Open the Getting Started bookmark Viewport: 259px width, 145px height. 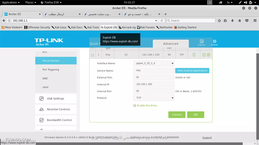185,27
